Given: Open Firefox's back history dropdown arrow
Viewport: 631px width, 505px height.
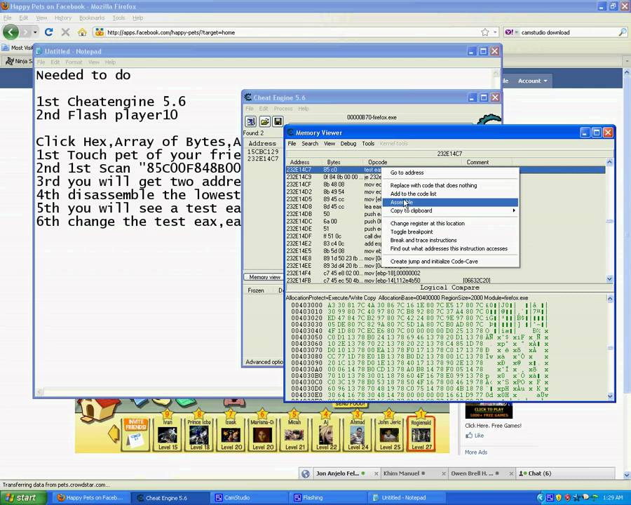Looking at the screenshot, I should (x=35, y=32).
